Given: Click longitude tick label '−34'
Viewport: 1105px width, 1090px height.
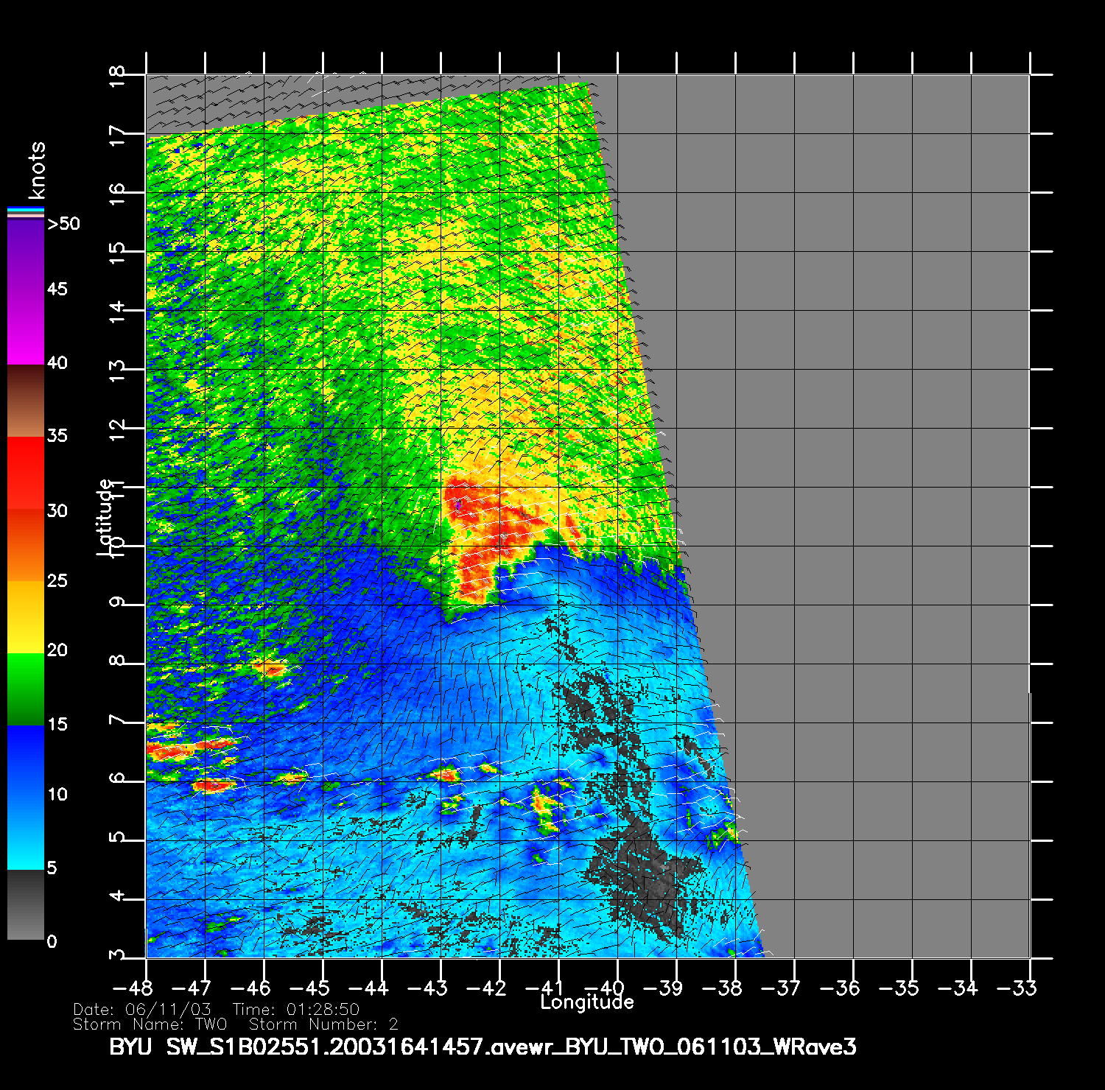Looking at the screenshot, I should coord(958,988).
